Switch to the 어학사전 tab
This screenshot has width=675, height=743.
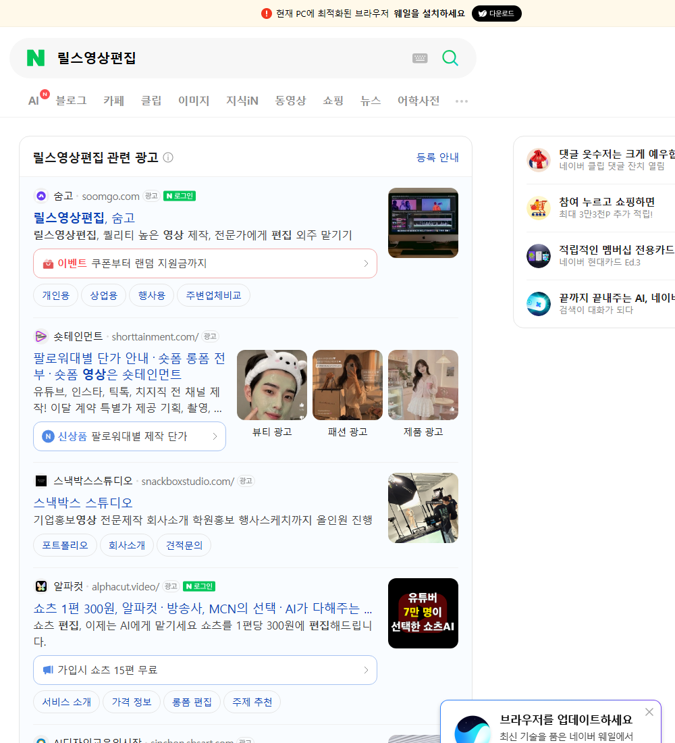click(x=418, y=101)
